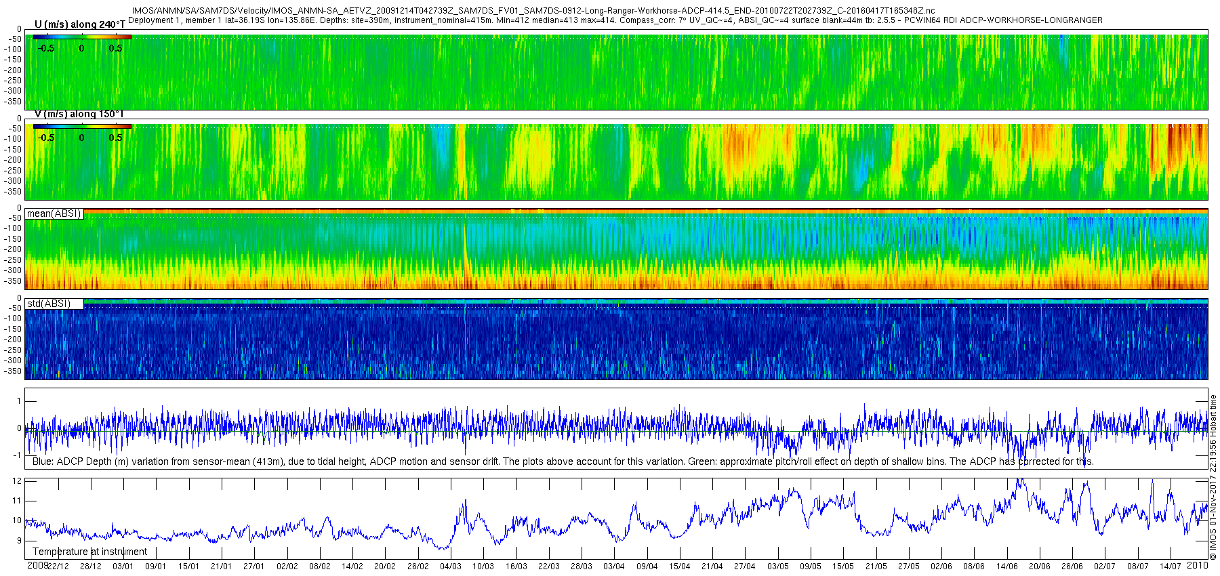Viewport: 1220px width, 576px height.
Task: Click the deployment metadata line under the title
Action: [x=615, y=20]
